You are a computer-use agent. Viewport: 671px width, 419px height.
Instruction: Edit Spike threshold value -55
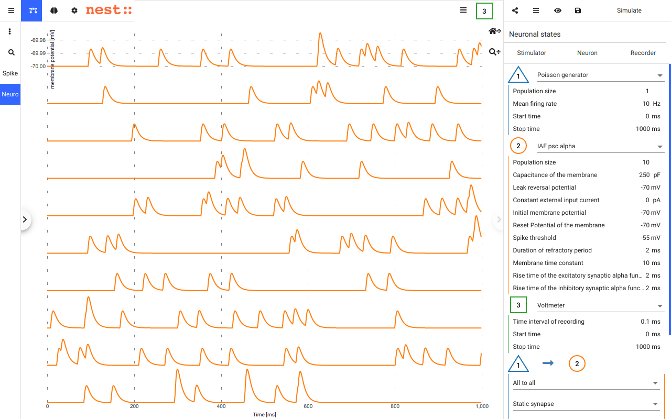[645, 238]
